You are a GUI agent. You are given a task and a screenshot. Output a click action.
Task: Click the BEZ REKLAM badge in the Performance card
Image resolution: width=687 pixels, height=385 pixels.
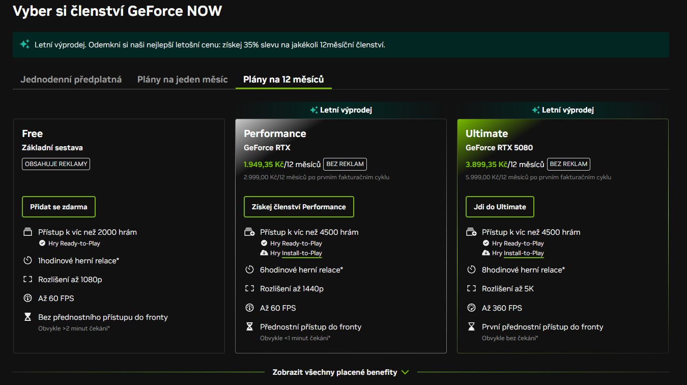point(345,164)
